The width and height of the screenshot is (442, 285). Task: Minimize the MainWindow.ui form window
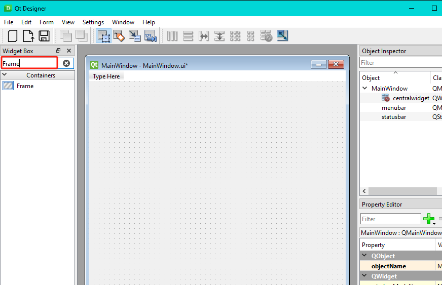pyautogui.click(x=318, y=64)
